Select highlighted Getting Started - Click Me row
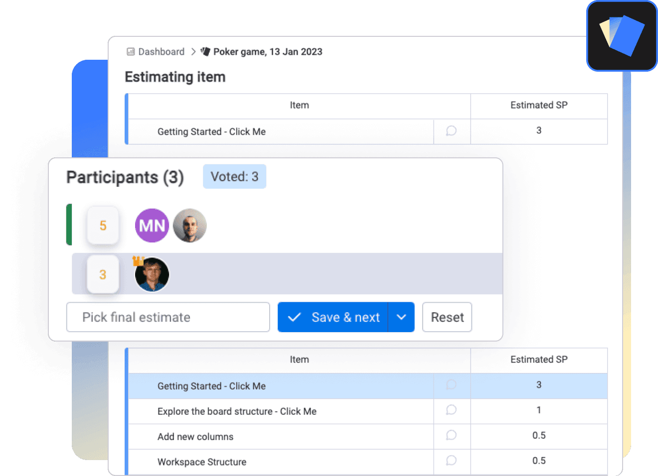Image resolution: width=658 pixels, height=476 pixels. (211, 386)
